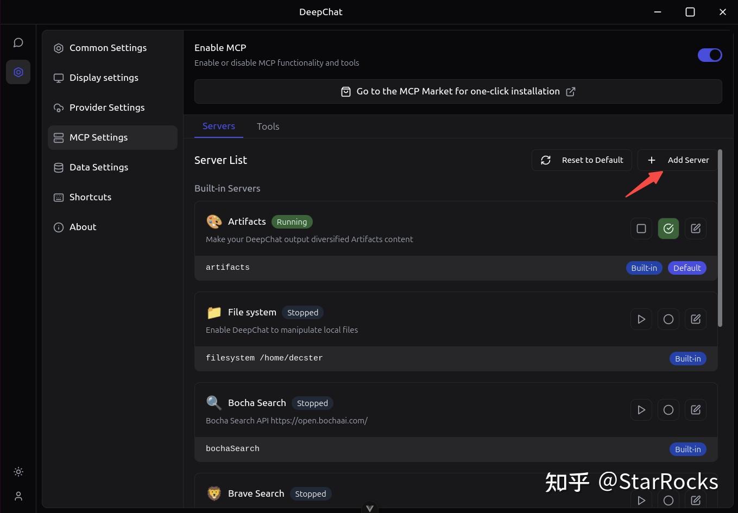
Task: Open the user profile icon in the sidebar
Action: pyautogui.click(x=18, y=496)
